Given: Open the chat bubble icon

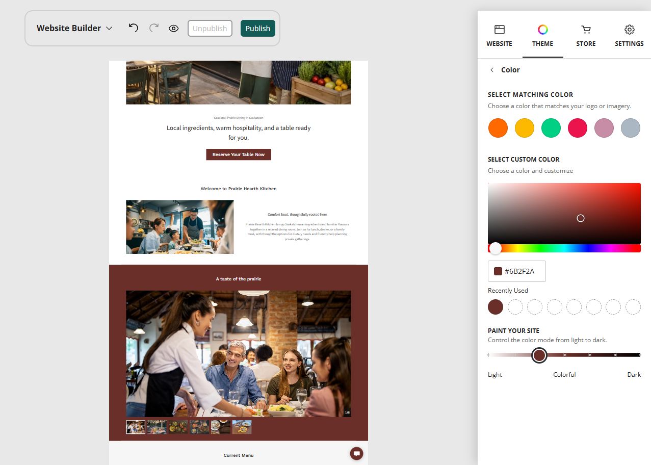Looking at the screenshot, I should (x=357, y=454).
